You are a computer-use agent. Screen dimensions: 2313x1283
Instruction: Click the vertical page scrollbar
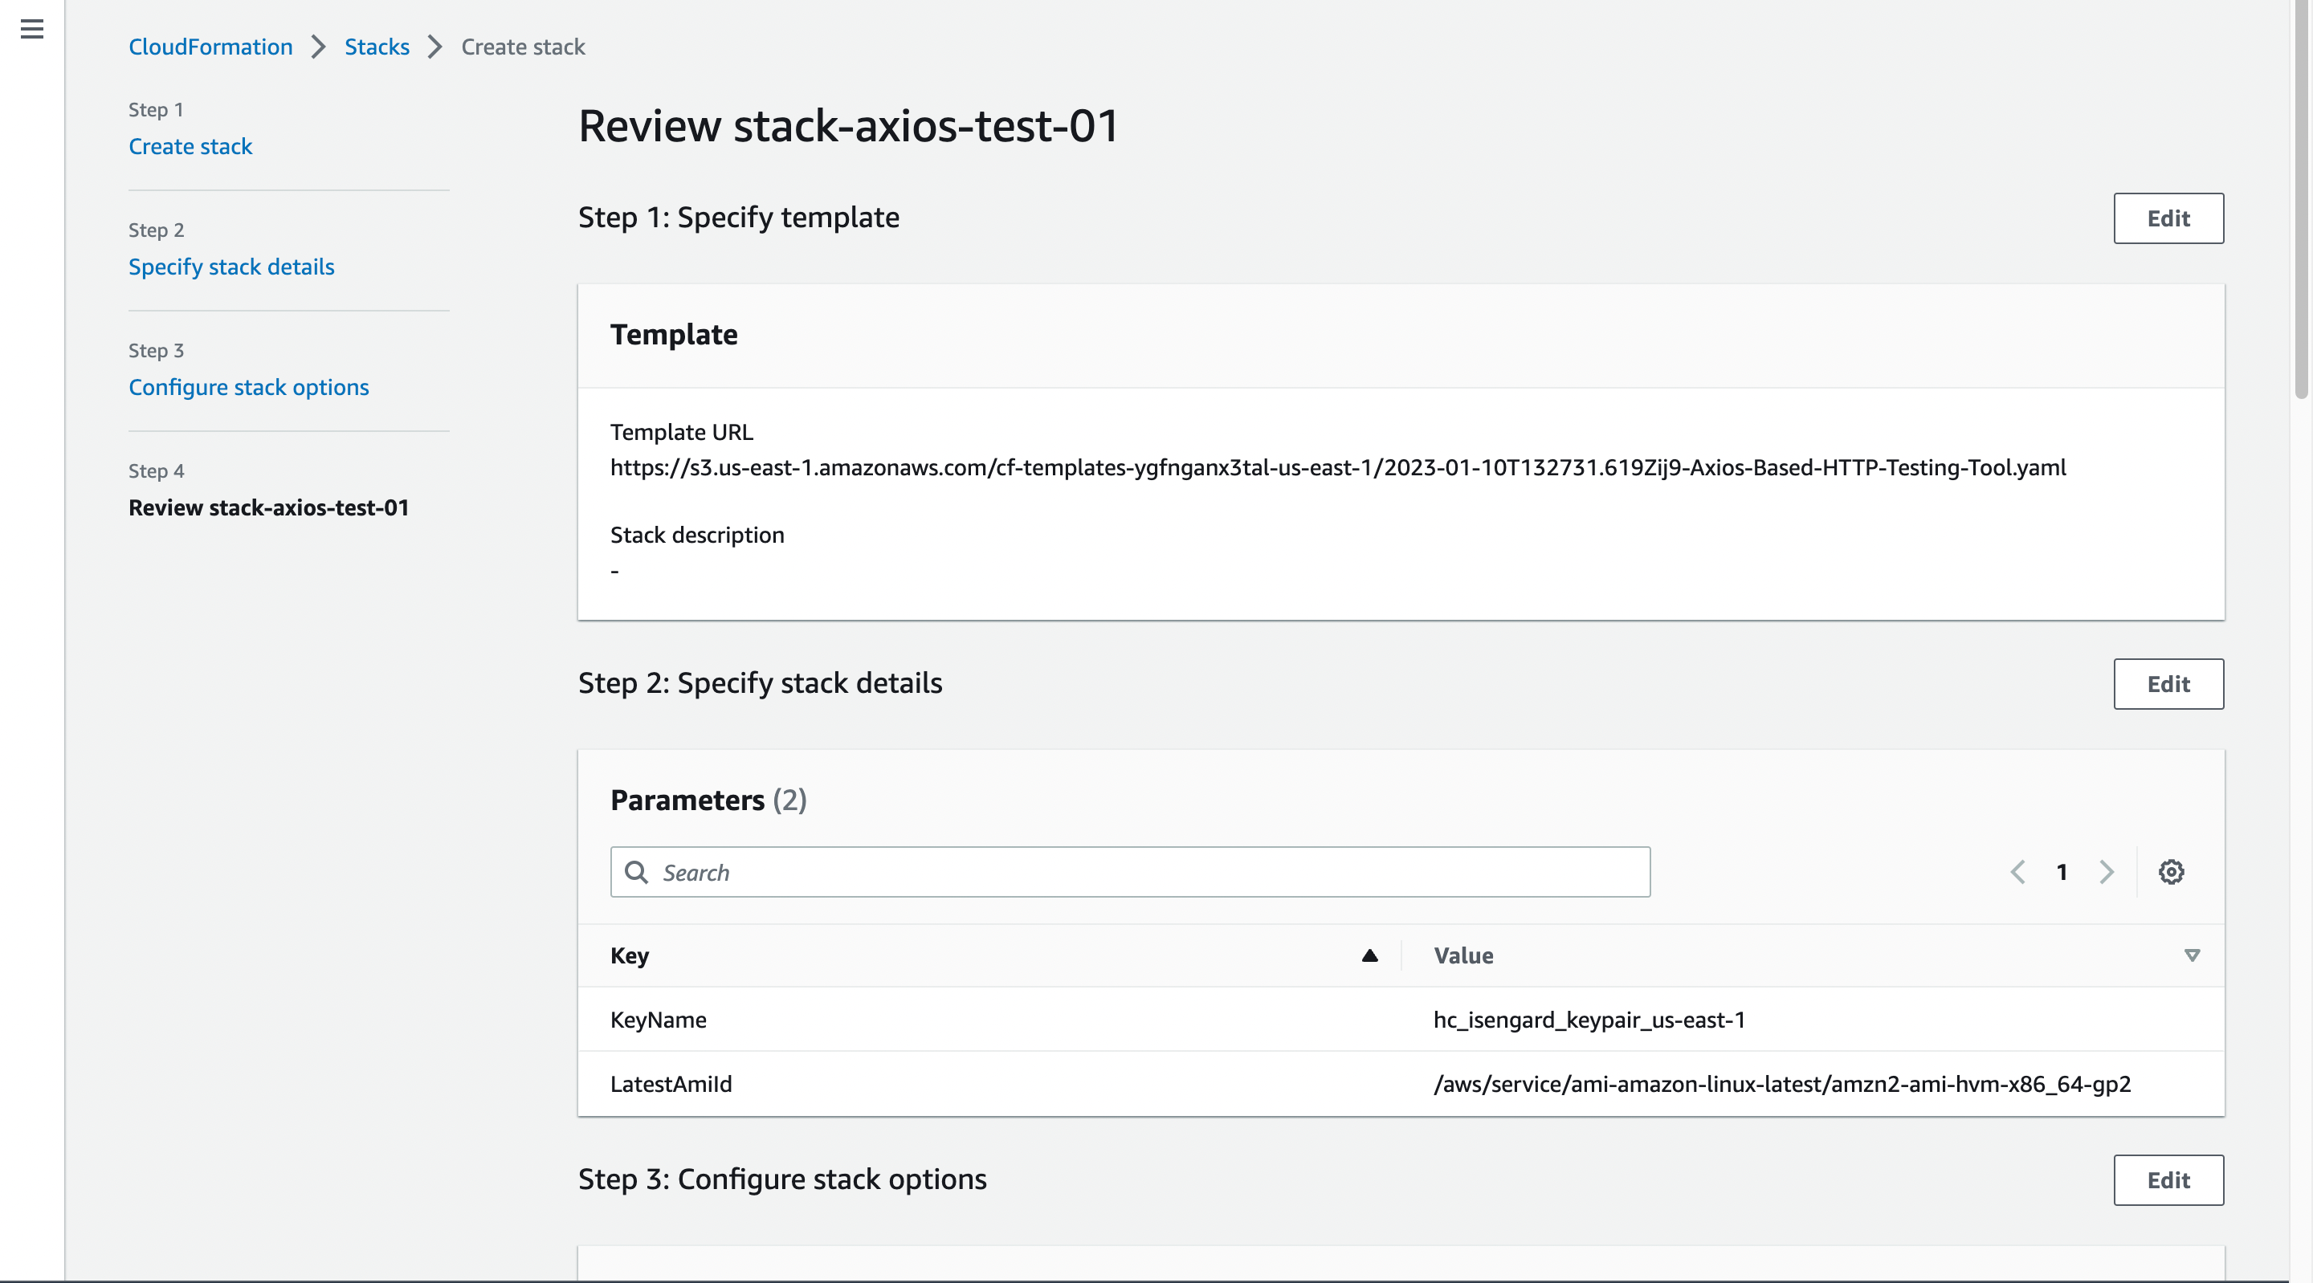[x=2301, y=198]
